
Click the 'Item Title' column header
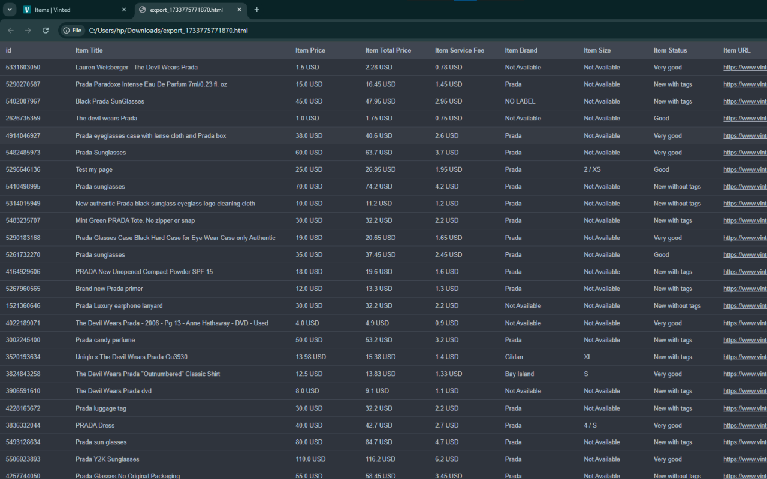pos(89,50)
